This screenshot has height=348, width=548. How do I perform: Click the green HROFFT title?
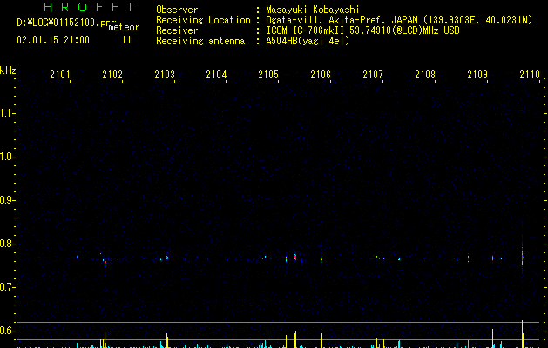(x=90, y=7)
